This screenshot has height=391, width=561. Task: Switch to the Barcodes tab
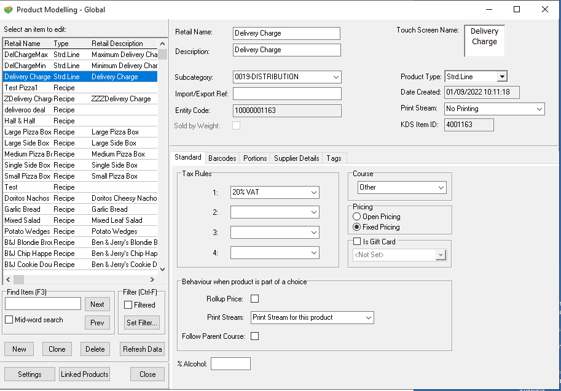[222, 158]
